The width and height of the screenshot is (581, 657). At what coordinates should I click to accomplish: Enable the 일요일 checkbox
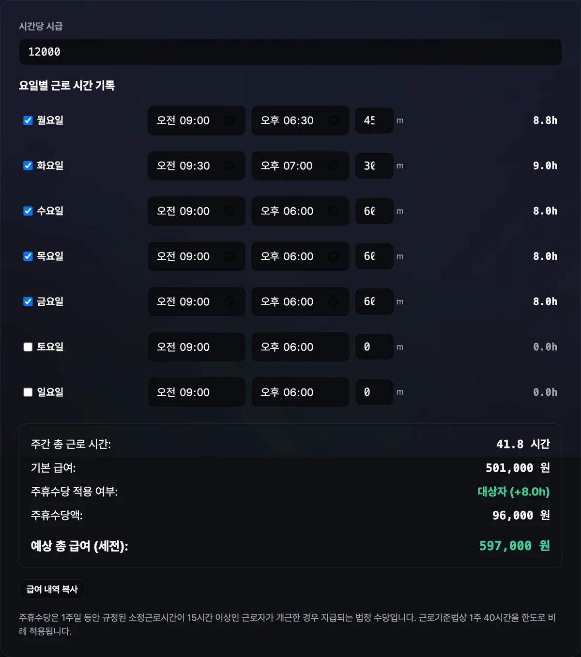[28, 392]
